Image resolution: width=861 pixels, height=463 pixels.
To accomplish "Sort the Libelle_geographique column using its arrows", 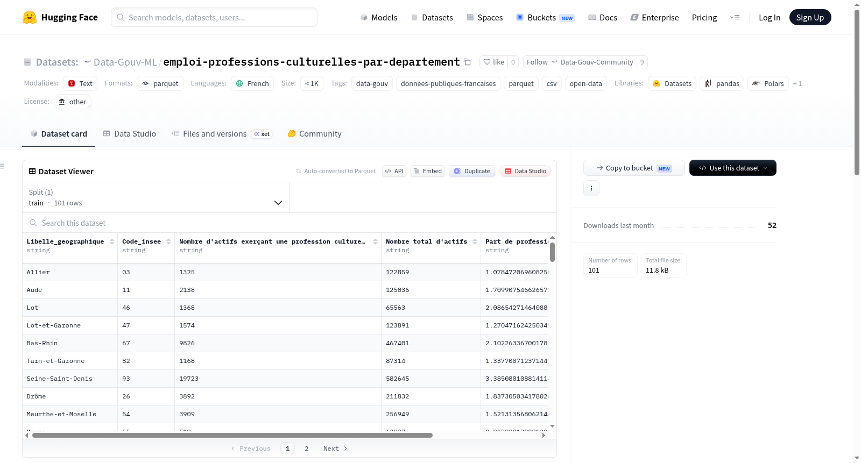I will [x=112, y=241].
